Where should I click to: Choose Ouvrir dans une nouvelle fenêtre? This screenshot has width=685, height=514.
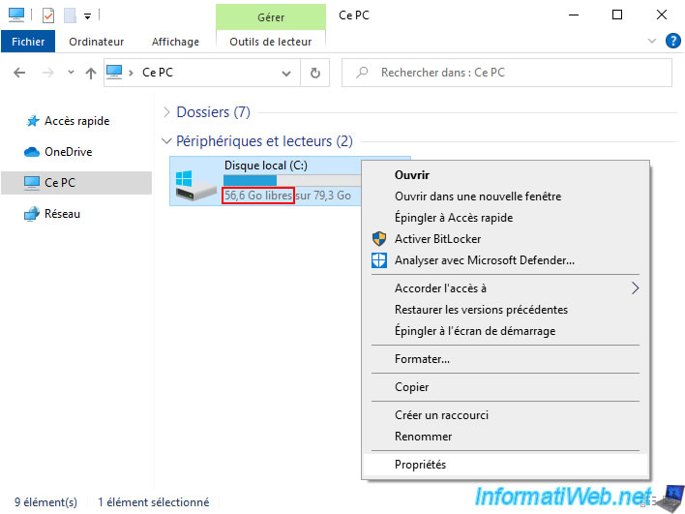505,197
